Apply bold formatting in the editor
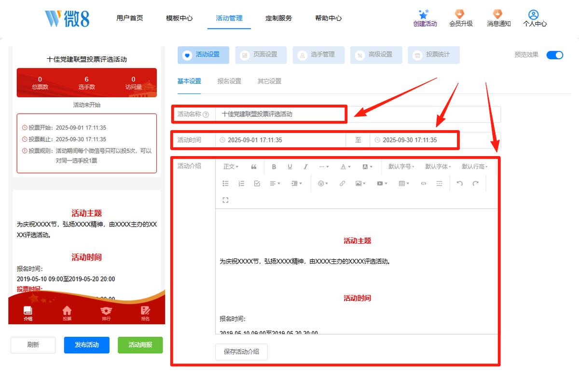Image resolution: width=579 pixels, height=371 pixels. coord(274,167)
